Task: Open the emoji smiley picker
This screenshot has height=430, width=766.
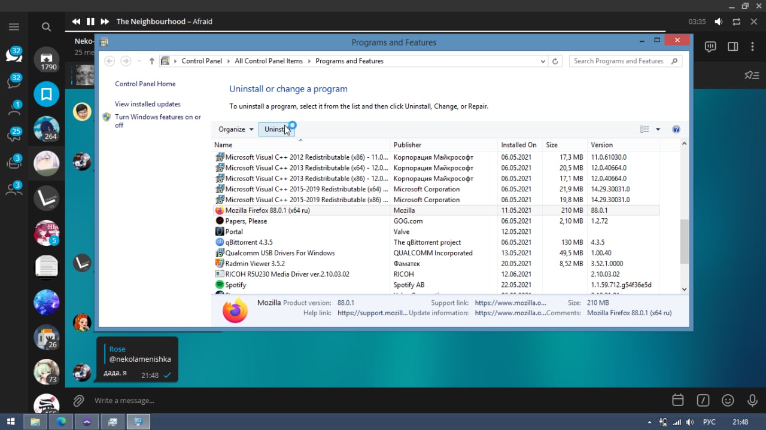Action: point(728,400)
